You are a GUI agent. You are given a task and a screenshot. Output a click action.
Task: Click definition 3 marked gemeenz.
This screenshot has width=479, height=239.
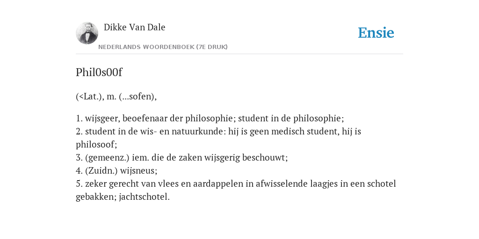182,158
